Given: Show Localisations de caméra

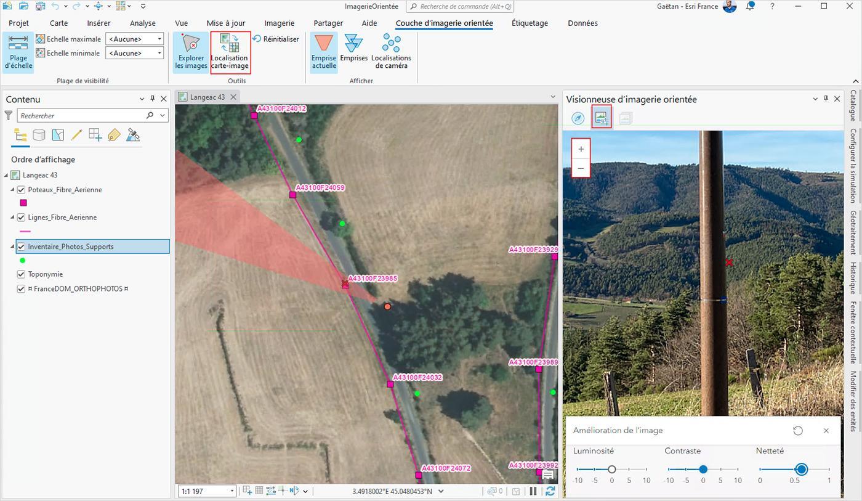Looking at the screenshot, I should pyautogui.click(x=391, y=52).
